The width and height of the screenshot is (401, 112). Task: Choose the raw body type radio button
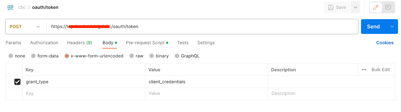(x=132, y=56)
